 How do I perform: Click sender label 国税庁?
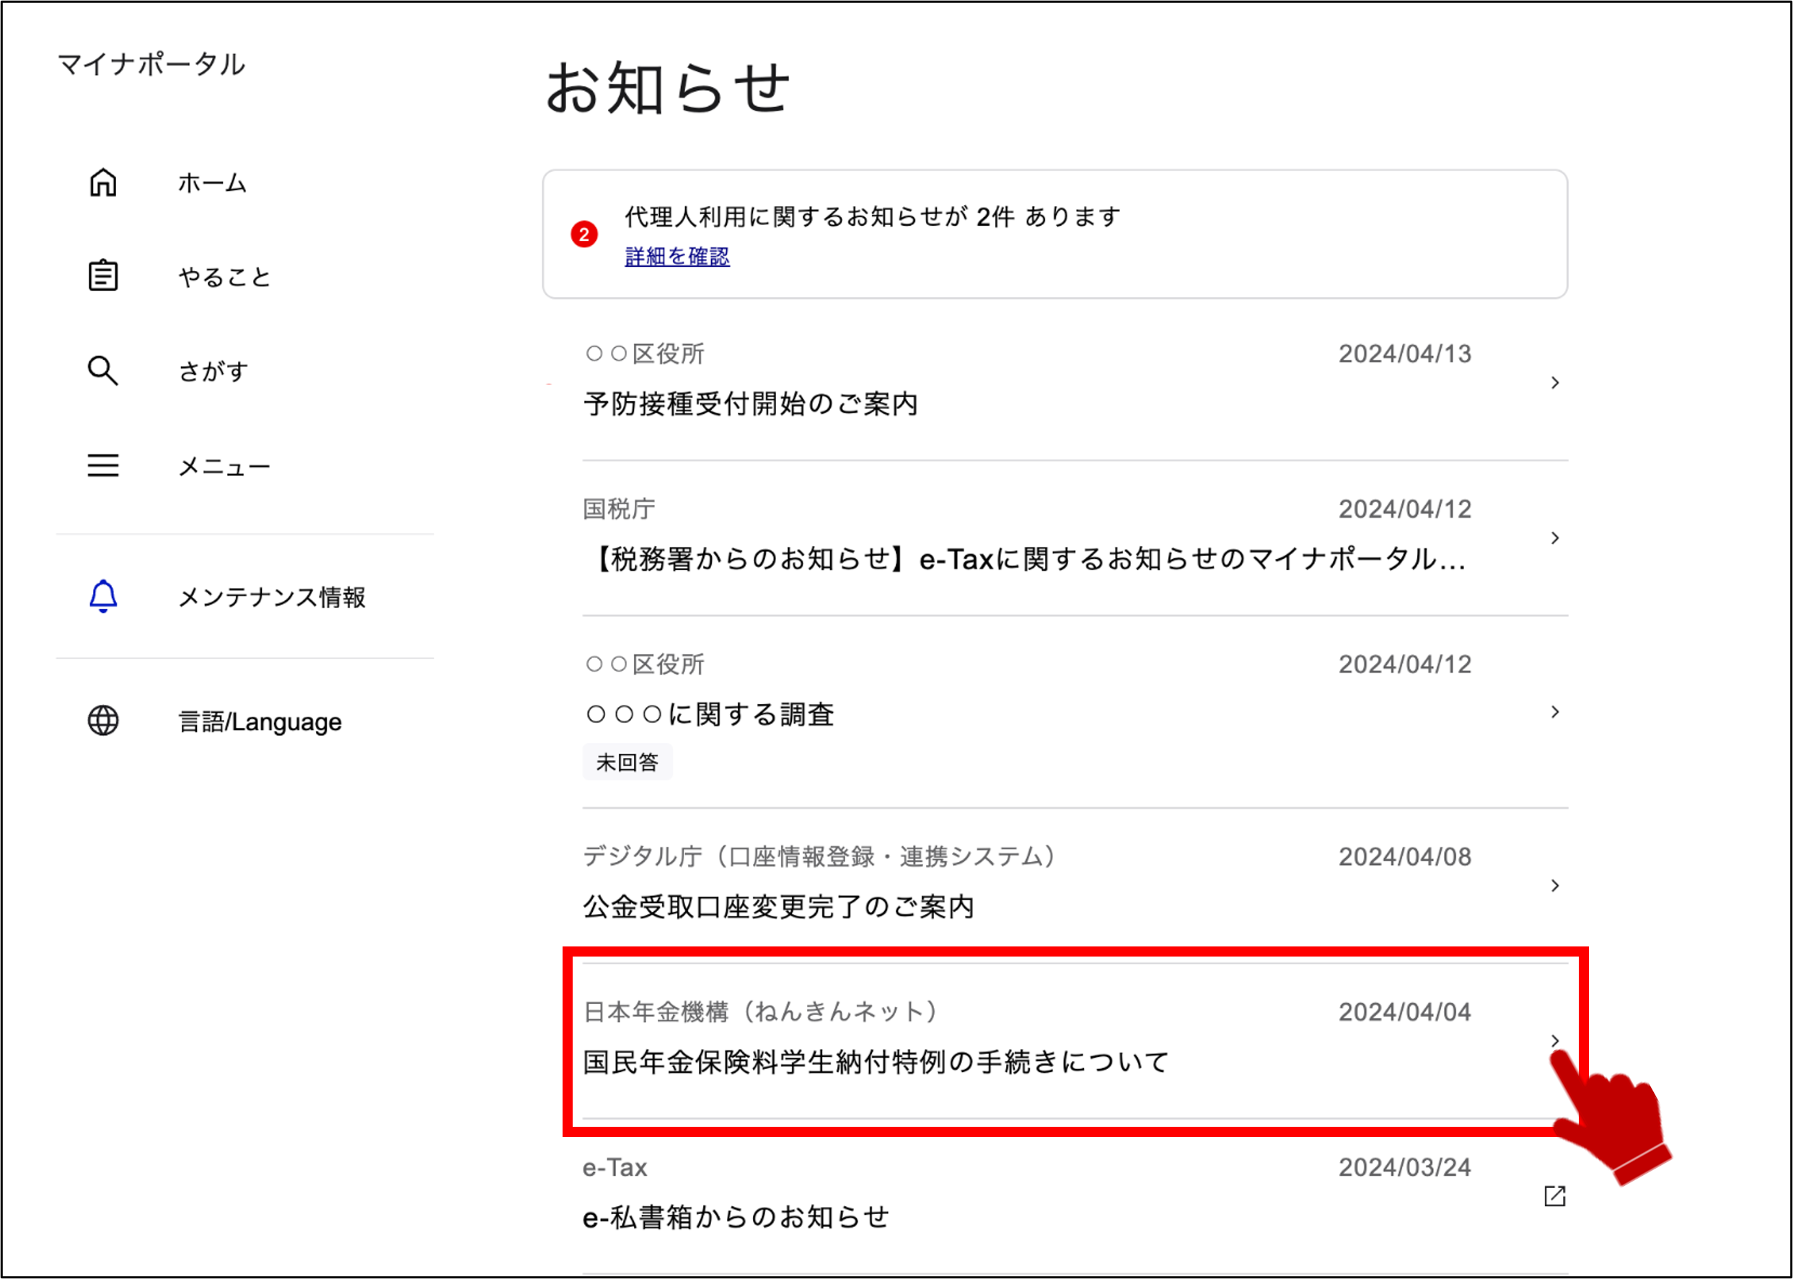pyautogui.click(x=619, y=509)
